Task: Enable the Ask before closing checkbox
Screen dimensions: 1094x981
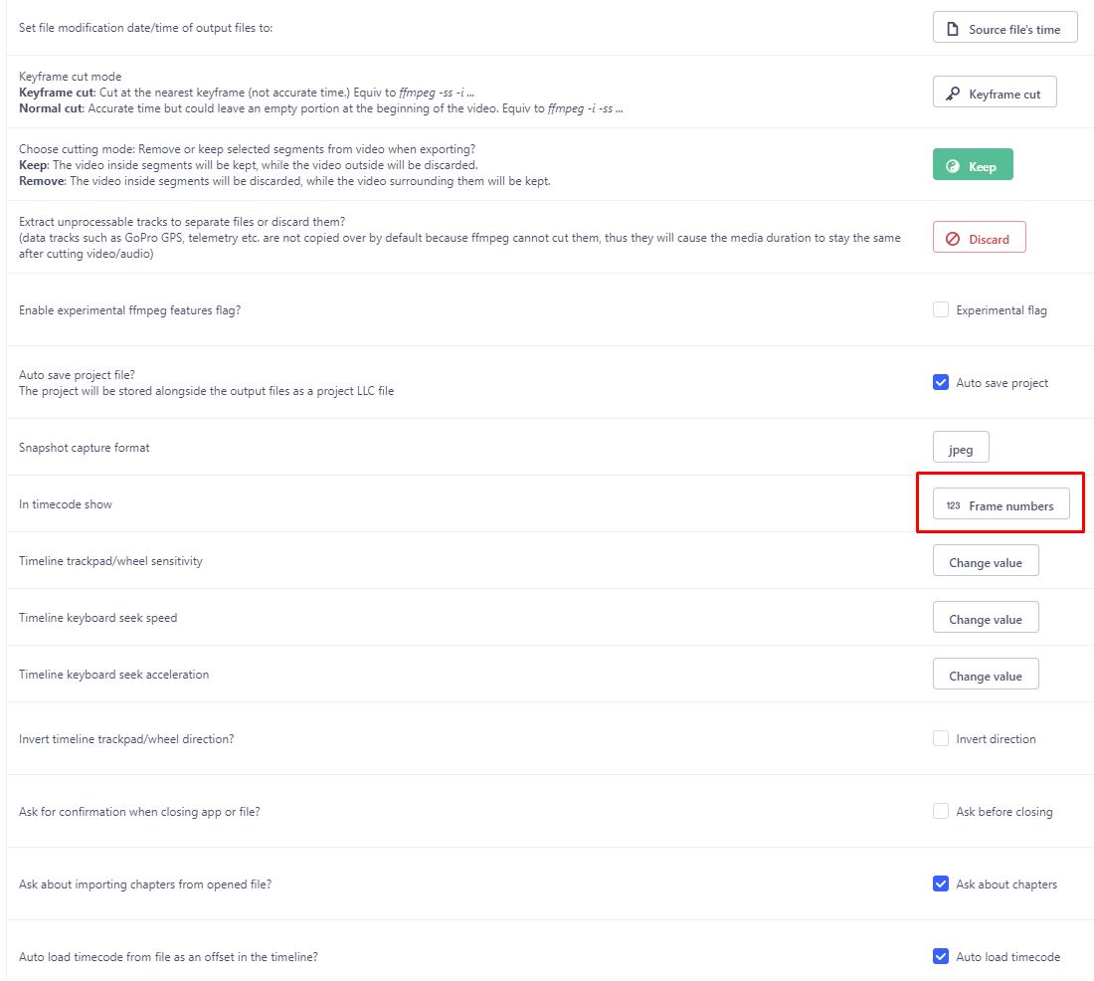Action: click(941, 811)
